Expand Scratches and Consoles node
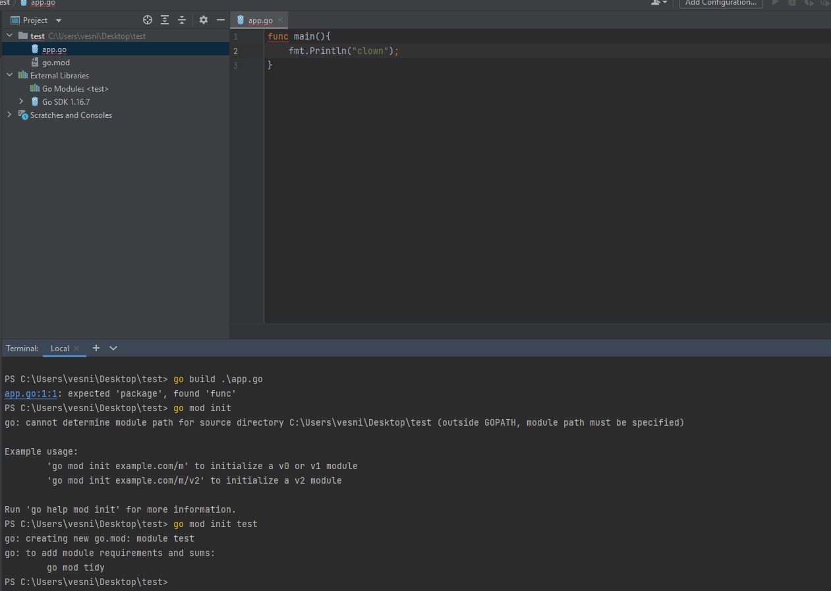This screenshot has width=831, height=591. (x=9, y=115)
